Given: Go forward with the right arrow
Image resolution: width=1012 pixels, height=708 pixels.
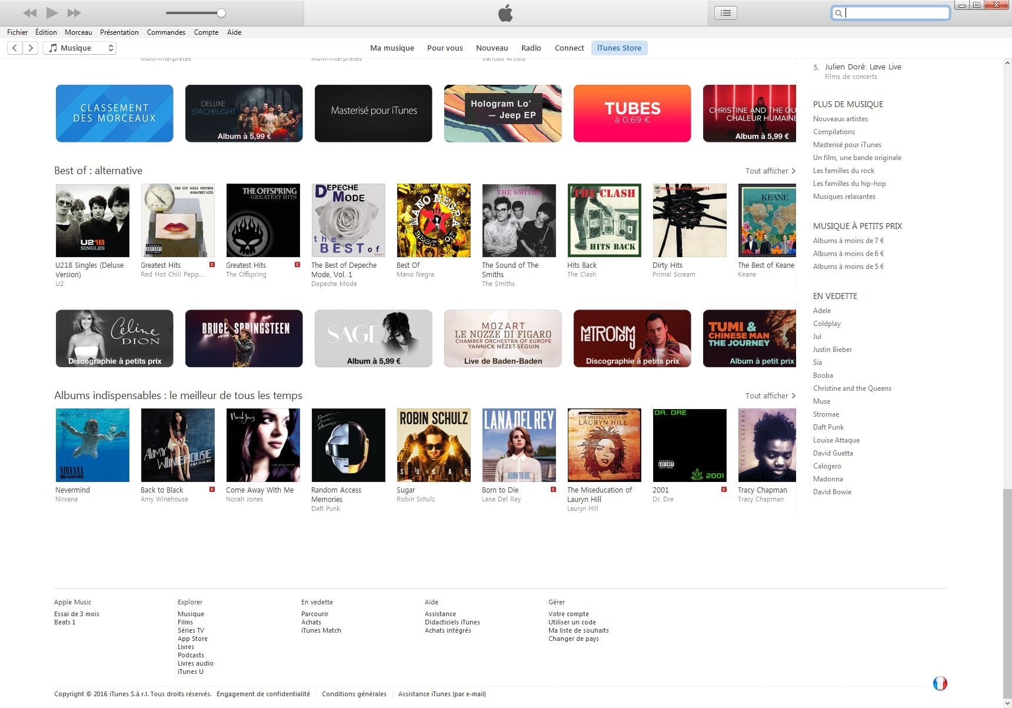Looking at the screenshot, I should point(31,48).
